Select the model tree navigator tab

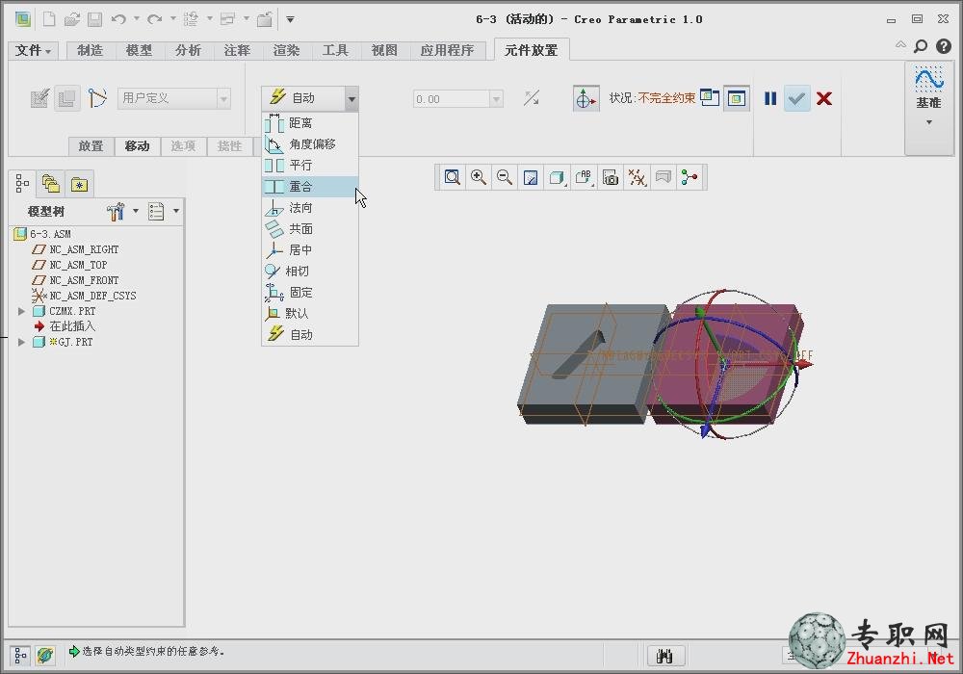pos(23,184)
